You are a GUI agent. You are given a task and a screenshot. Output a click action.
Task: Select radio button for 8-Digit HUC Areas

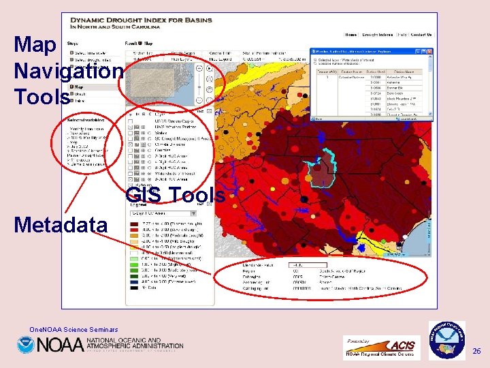149,179
